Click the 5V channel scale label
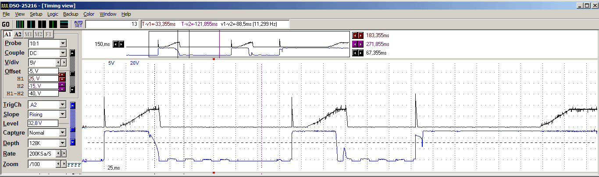 pyautogui.click(x=111, y=63)
